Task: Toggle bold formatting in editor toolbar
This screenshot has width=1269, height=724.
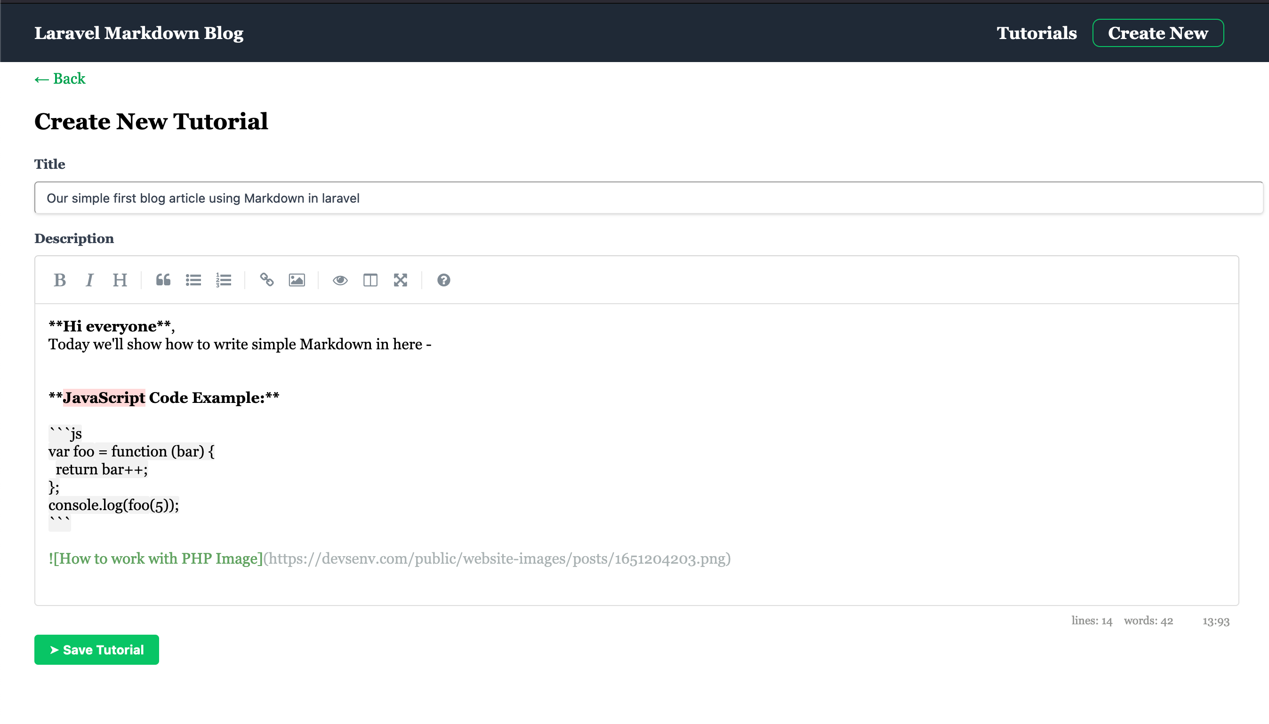Action: point(60,281)
